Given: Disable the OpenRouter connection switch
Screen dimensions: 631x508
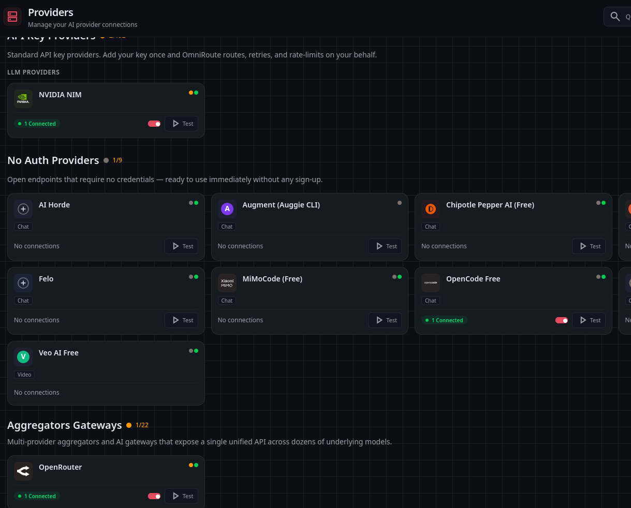Looking at the screenshot, I should click(154, 496).
